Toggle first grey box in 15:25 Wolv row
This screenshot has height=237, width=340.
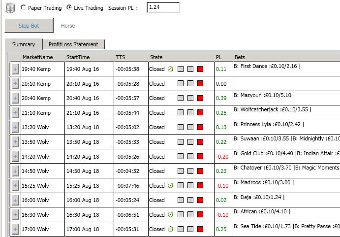tap(181, 186)
